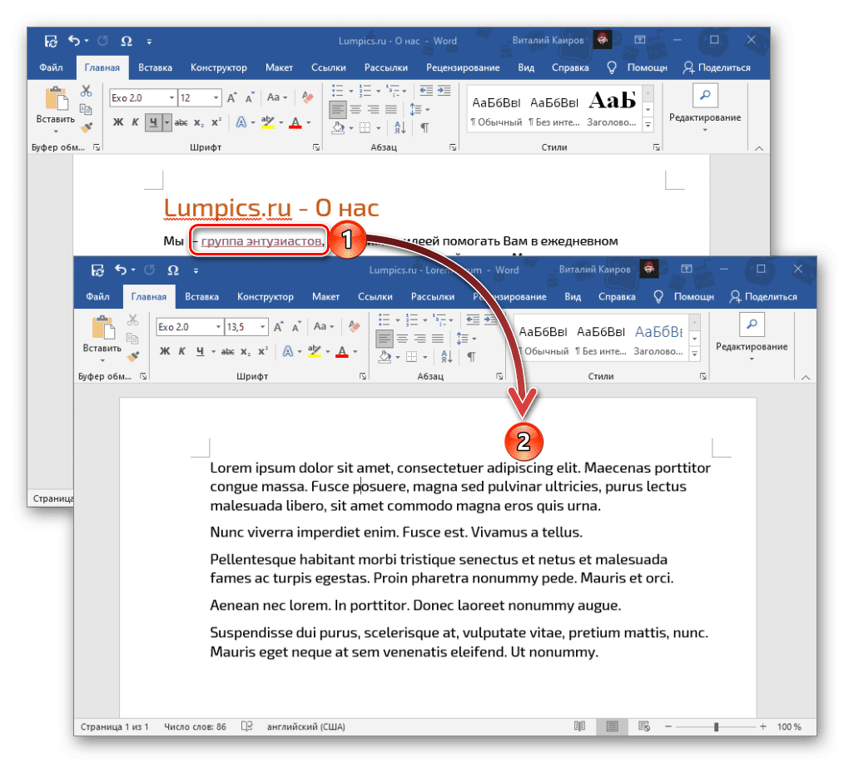Apply yellow text highlight color in front window
The image size is (844, 763).
coord(315,351)
